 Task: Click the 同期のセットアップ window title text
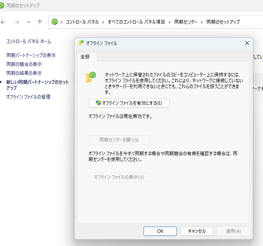point(23,5)
